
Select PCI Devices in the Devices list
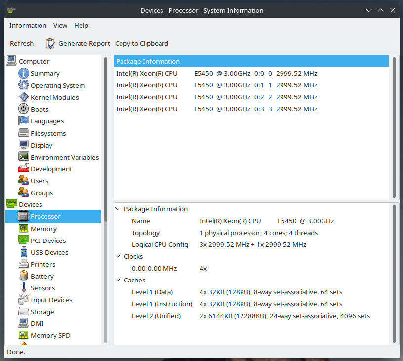[x=49, y=241]
